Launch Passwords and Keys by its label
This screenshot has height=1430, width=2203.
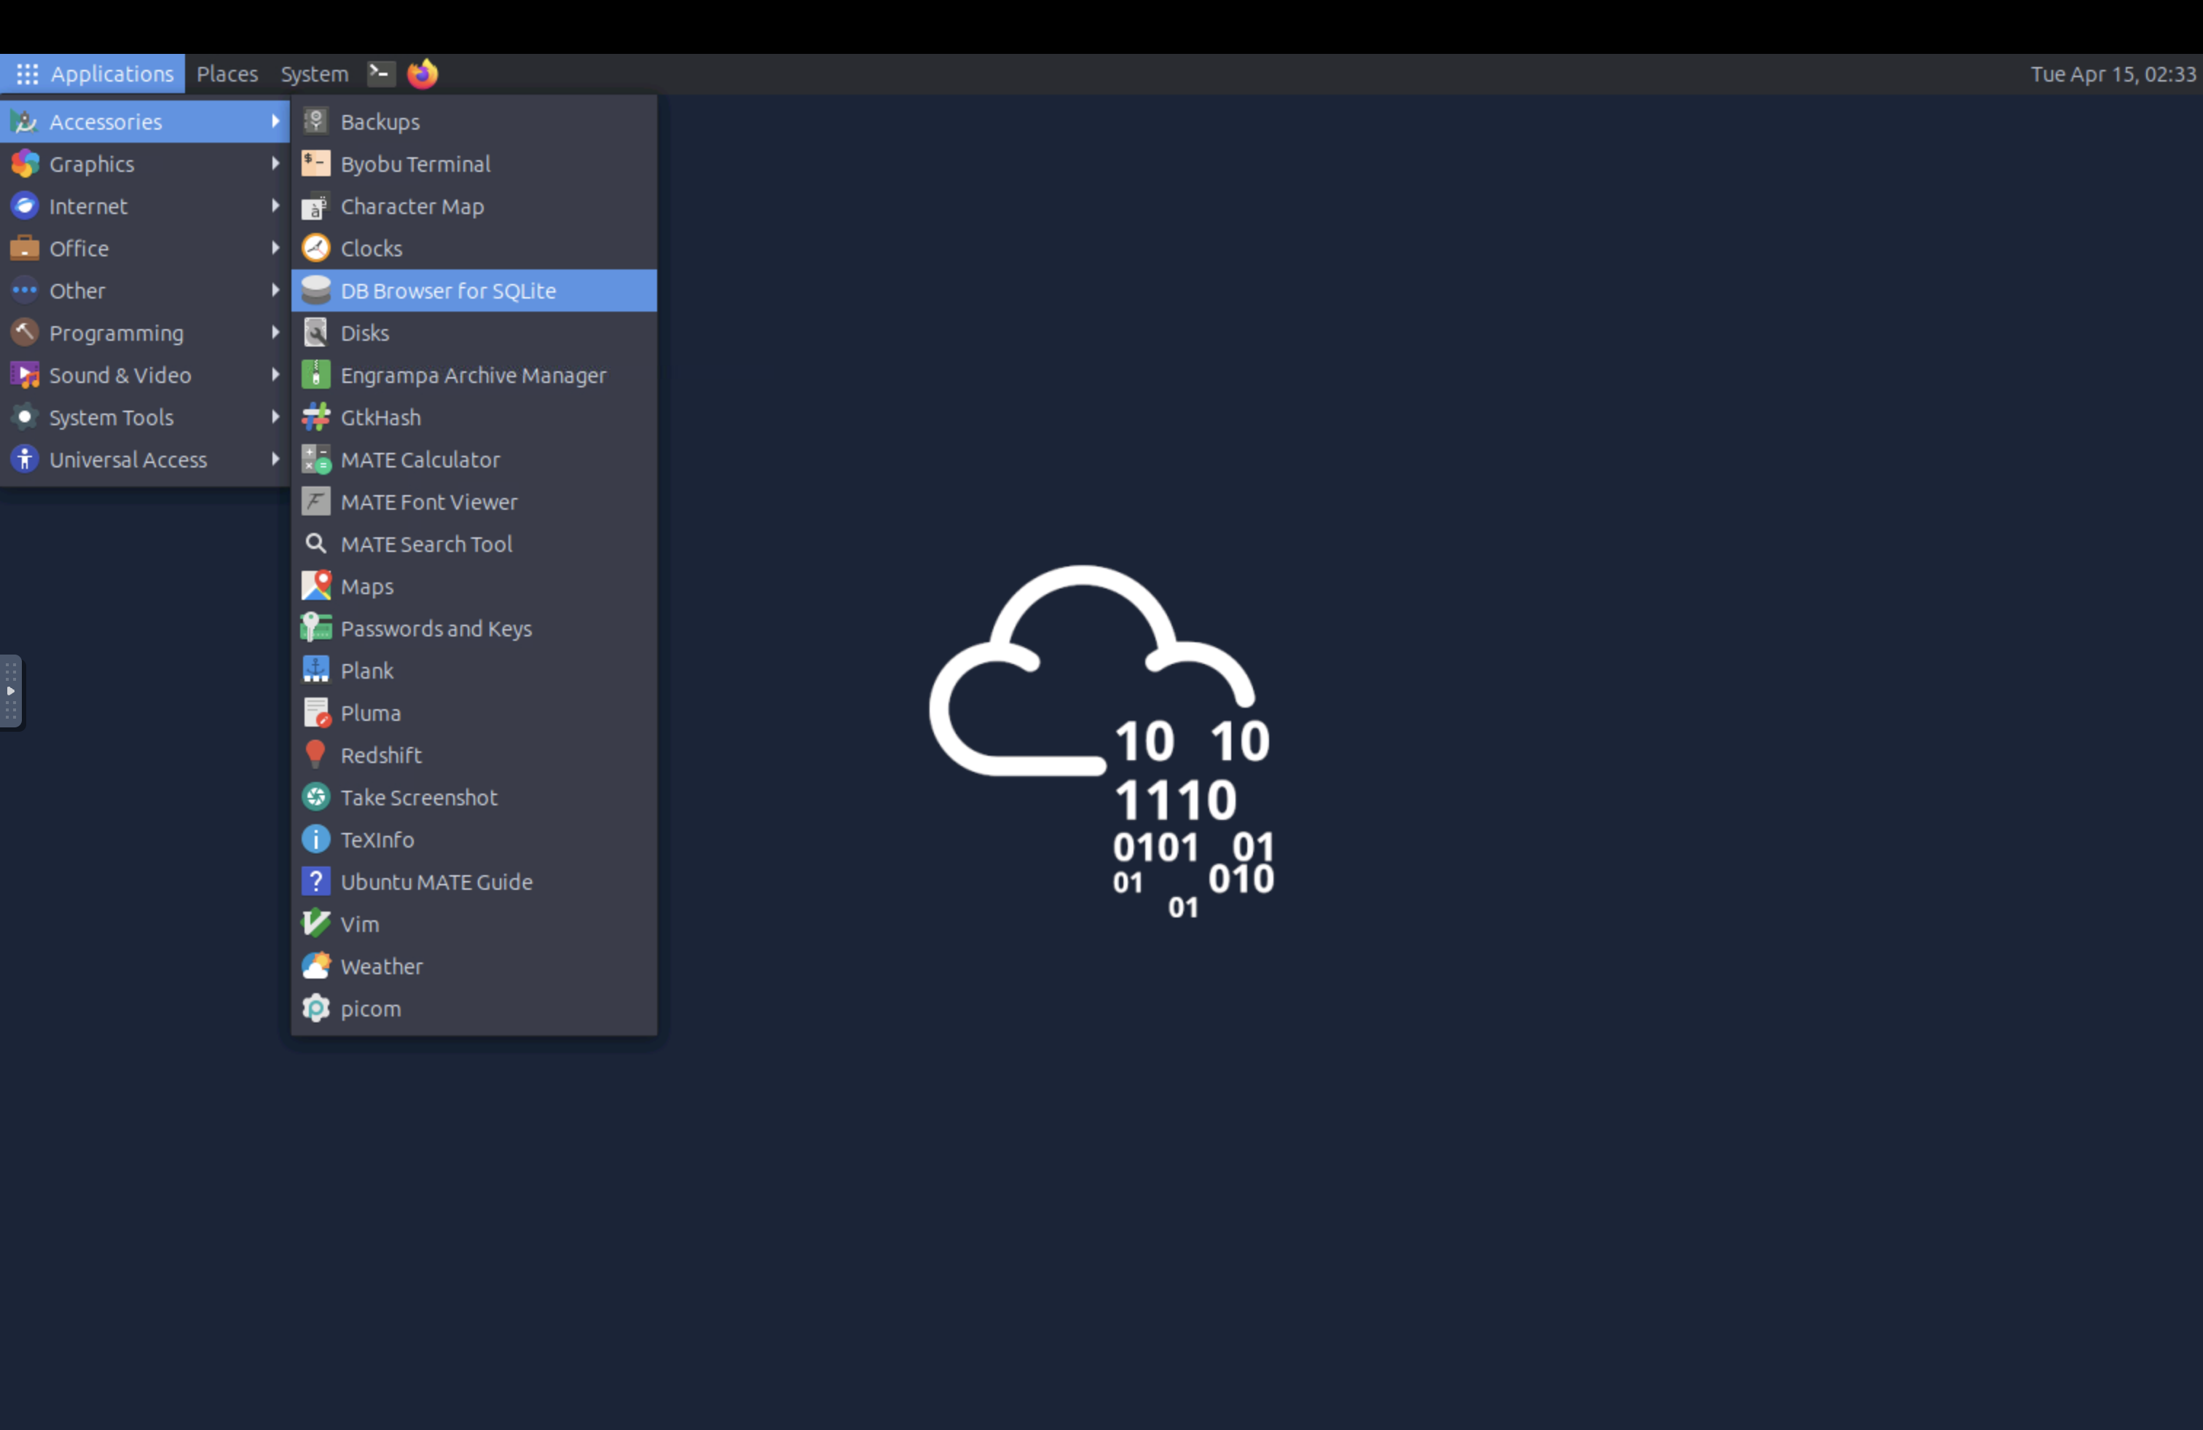[436, 629]
